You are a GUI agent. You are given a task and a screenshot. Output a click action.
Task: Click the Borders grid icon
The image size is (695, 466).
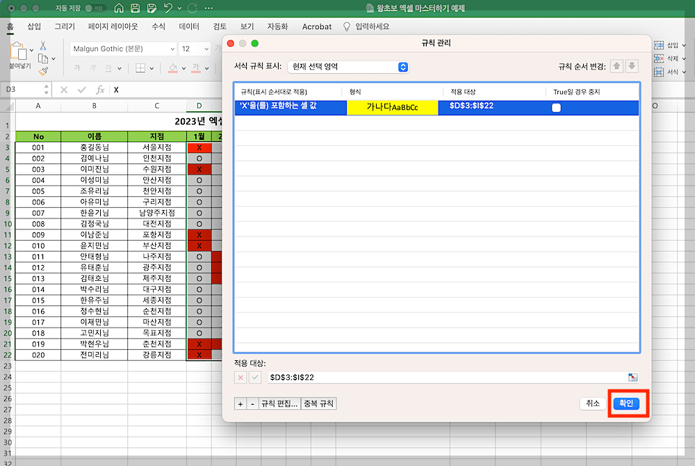(x=140, y=68)
